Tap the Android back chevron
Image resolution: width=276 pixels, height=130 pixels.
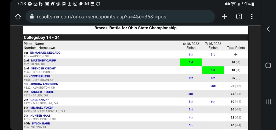point(268,29)
